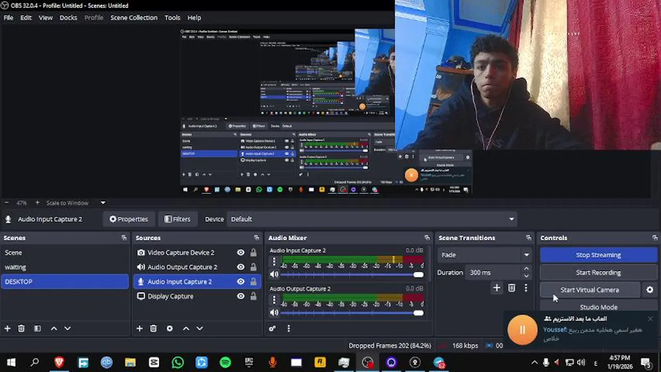Click the Duration 300 ms field

(x=494, y=272)
